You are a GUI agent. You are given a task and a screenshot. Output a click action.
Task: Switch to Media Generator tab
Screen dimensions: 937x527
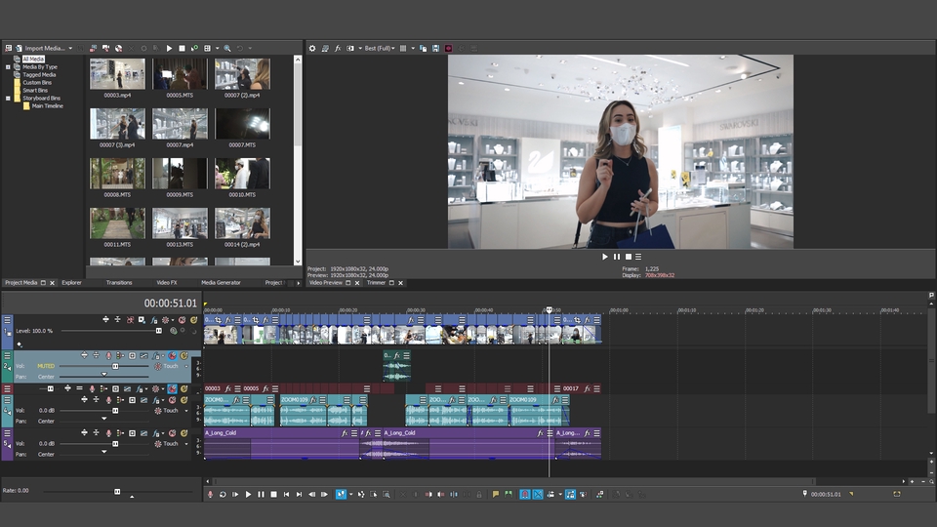click(221, 283)
